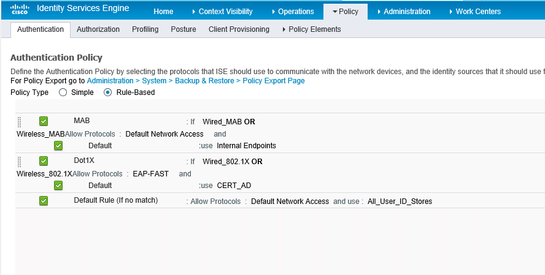Click the Wireless_MAB condition
This screenshot has height=275, width=545.
(41, 134)
